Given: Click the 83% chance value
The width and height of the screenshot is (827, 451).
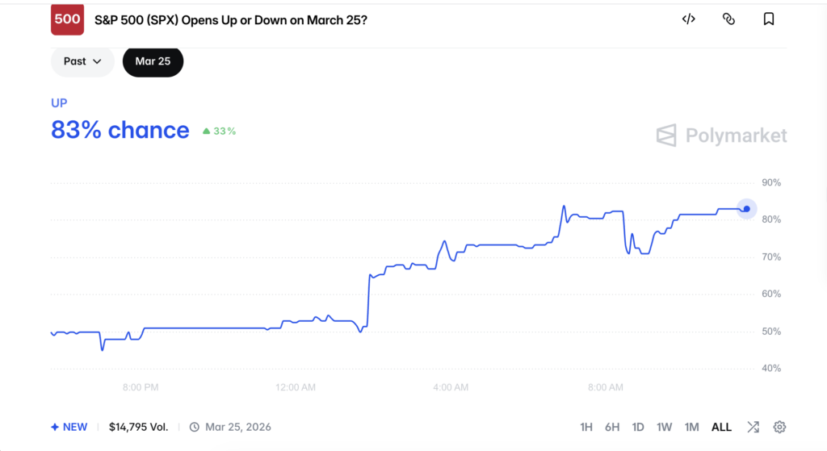Looking at the screenshot, I should (120, 130).
